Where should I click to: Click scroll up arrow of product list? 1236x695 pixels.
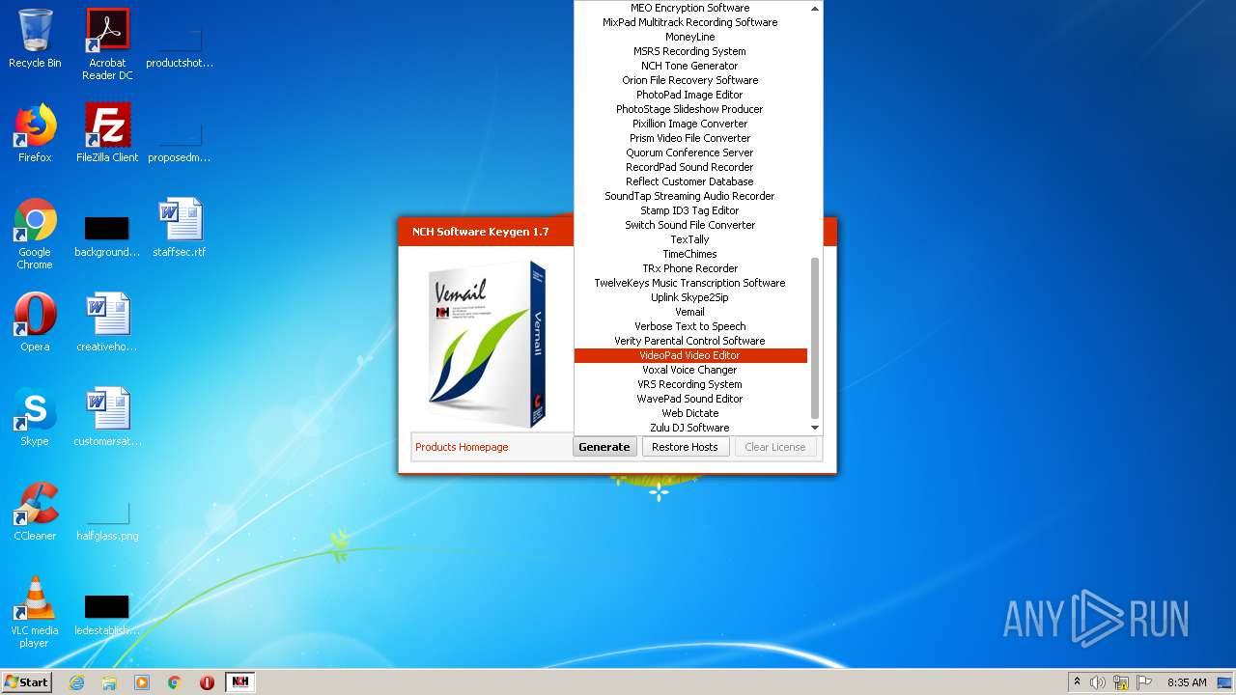click(815, 8)
